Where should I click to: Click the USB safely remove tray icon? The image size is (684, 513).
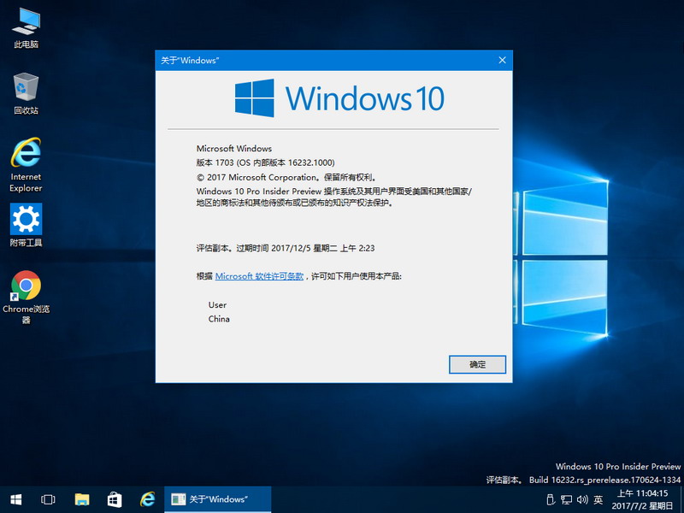point(551,499)
